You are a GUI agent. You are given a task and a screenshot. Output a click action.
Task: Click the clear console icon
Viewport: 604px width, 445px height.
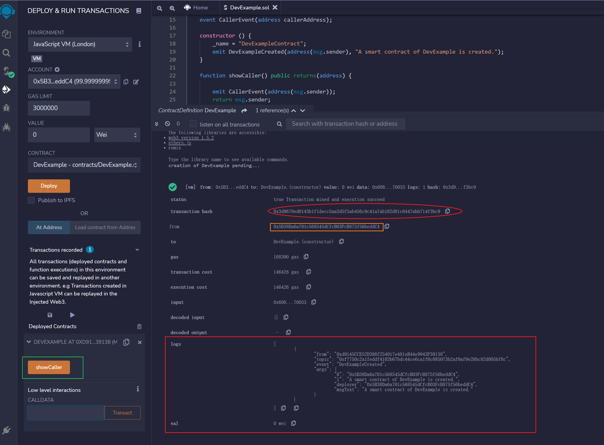tap(167, 124)
